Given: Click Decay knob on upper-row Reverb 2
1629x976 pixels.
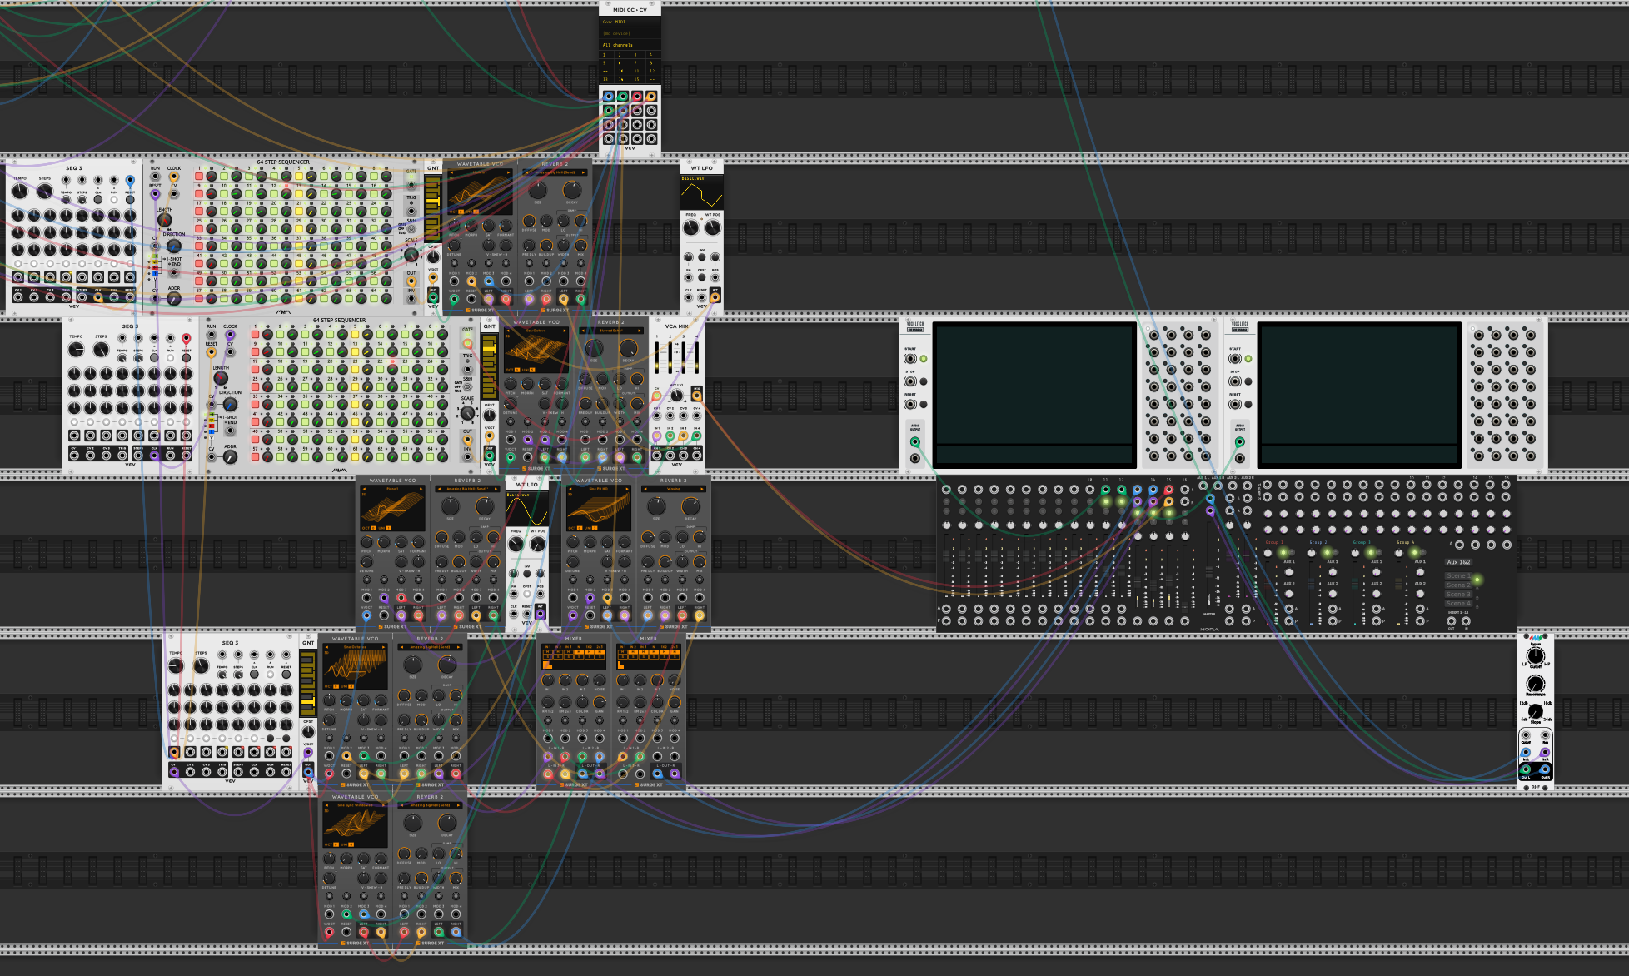Looking at the screenshot, I should tap(572, 190).
